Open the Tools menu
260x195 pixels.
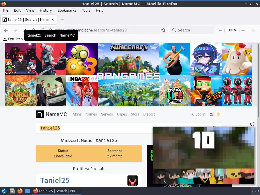point(86,10)
